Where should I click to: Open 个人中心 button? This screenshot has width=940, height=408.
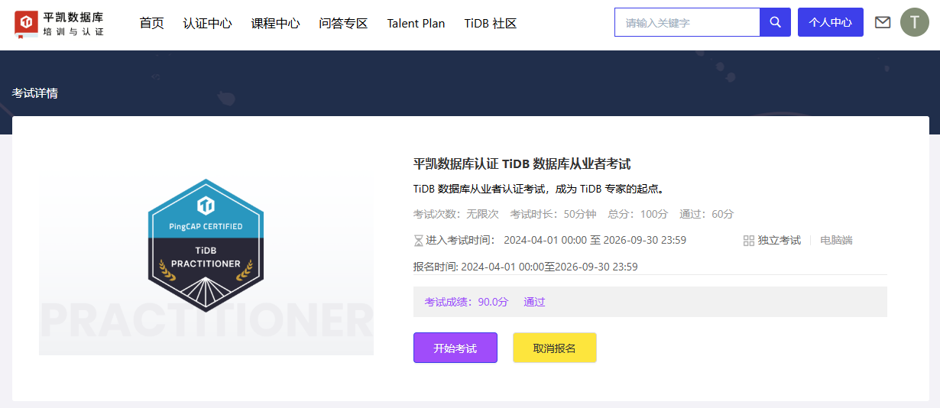[x=831, y=22]
